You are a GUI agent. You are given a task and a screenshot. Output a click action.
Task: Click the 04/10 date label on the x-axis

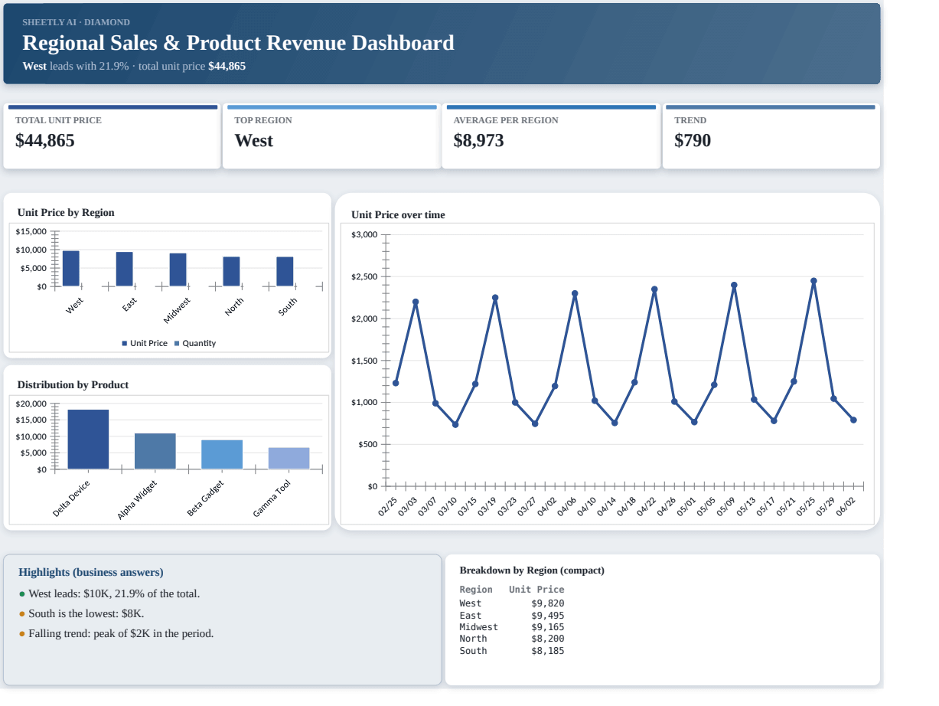587,507
